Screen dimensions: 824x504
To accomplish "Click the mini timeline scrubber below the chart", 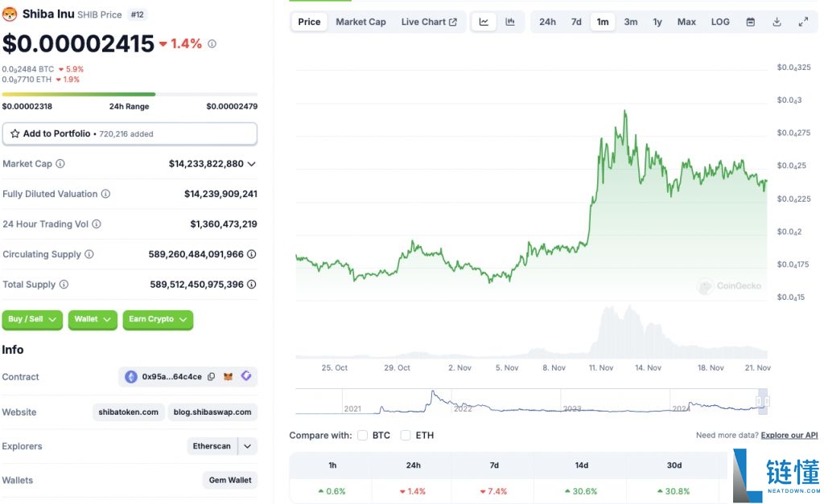I will (x=531, y=398).
